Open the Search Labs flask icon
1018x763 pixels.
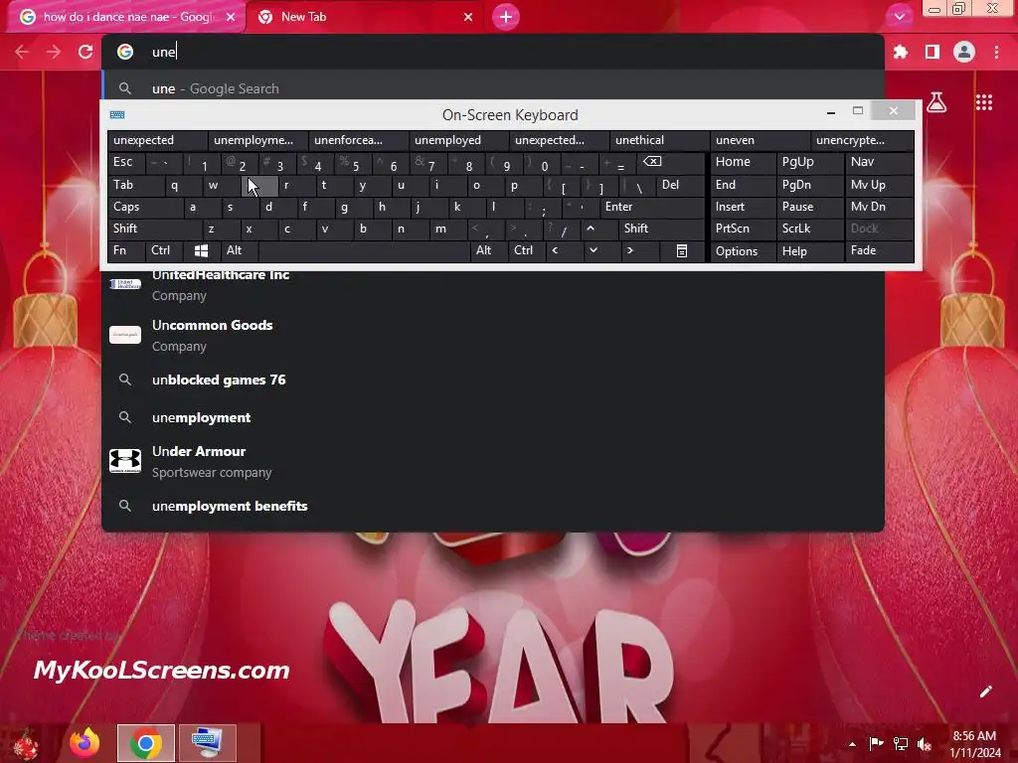point(936,102)
